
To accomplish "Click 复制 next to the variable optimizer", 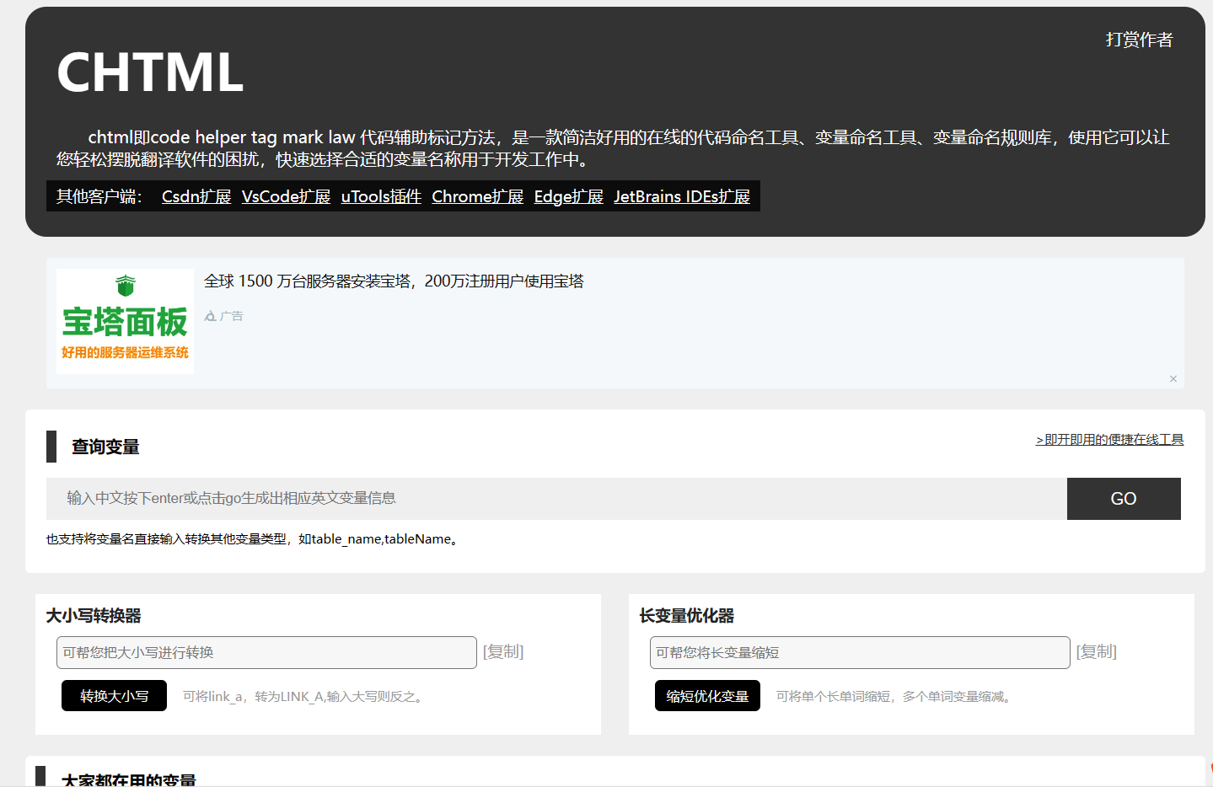I will [1096, 651].
